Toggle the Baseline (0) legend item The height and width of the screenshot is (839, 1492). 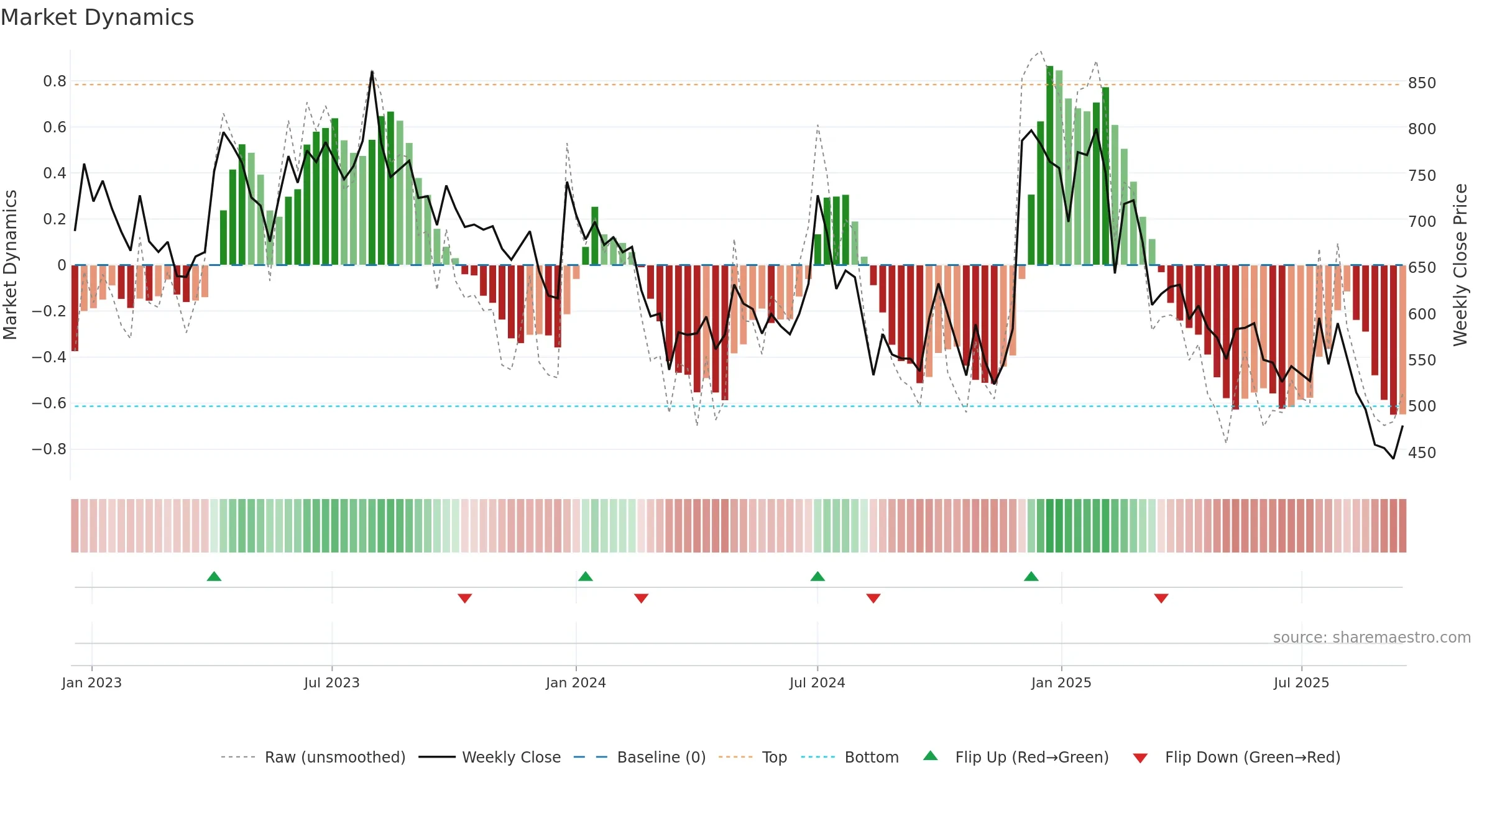click(x=640, y=757)
